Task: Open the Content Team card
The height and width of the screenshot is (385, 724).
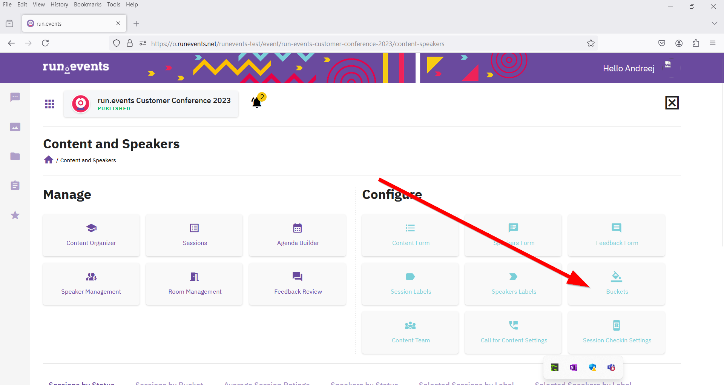Action: (x=410, y=333)
